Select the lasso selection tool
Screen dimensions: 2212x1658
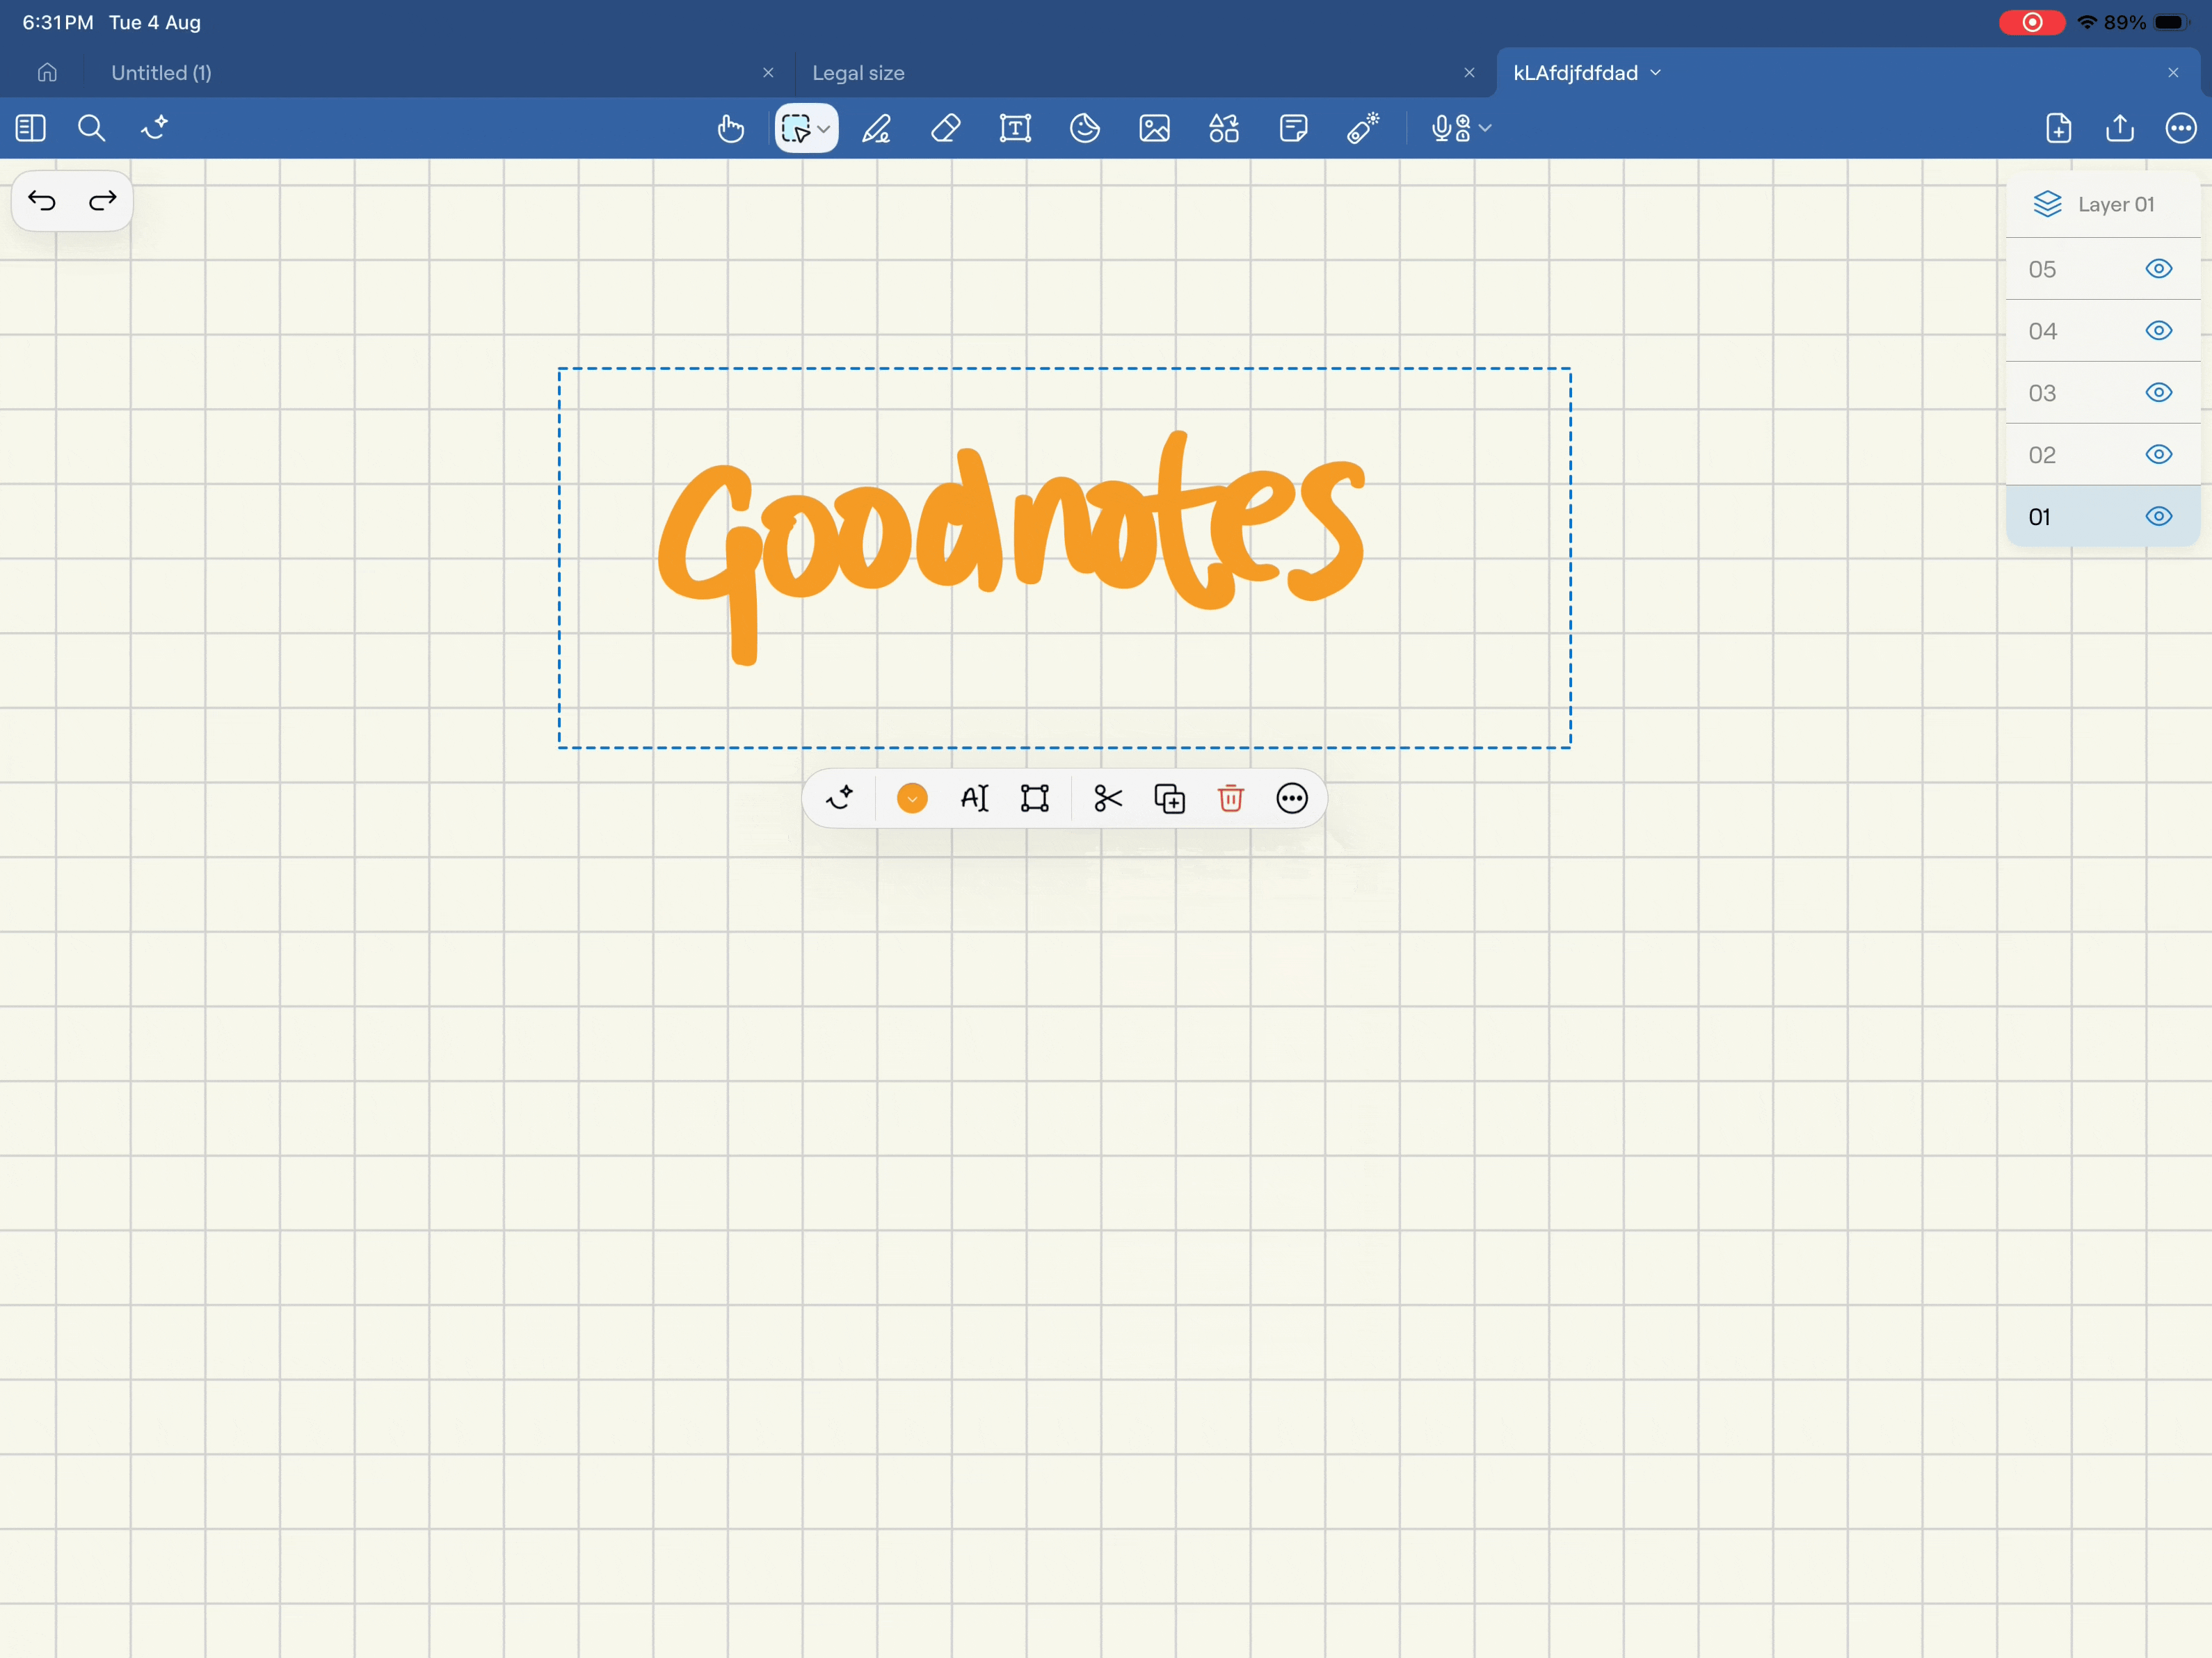(x=796, y=128)
